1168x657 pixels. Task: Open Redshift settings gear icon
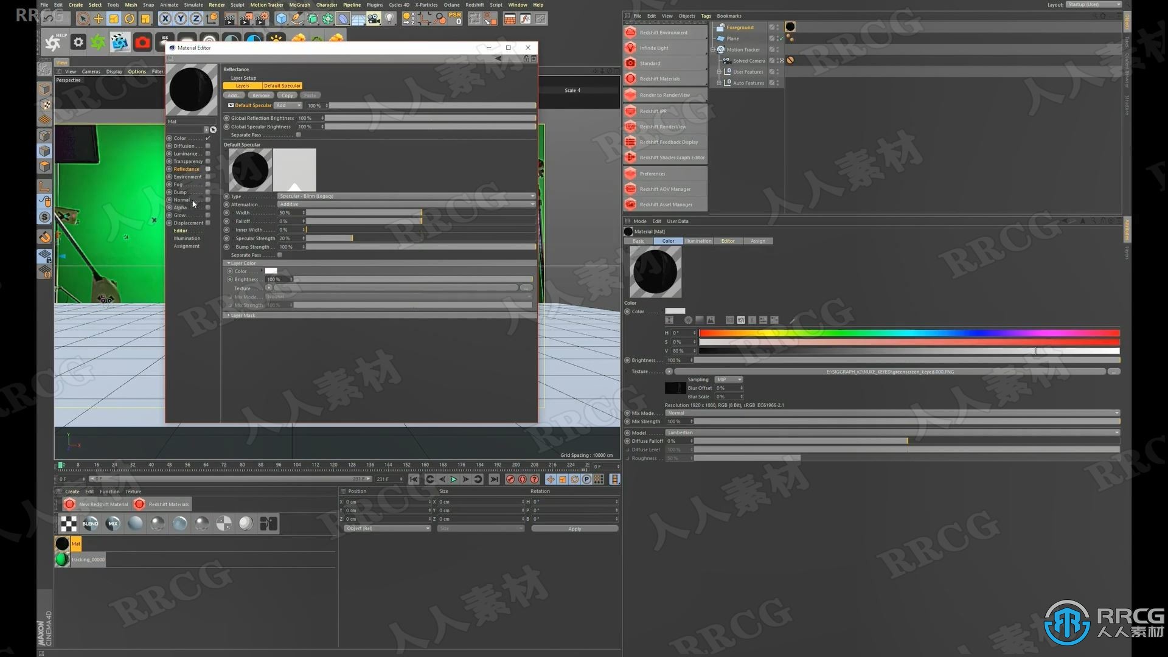pos(78,42)
